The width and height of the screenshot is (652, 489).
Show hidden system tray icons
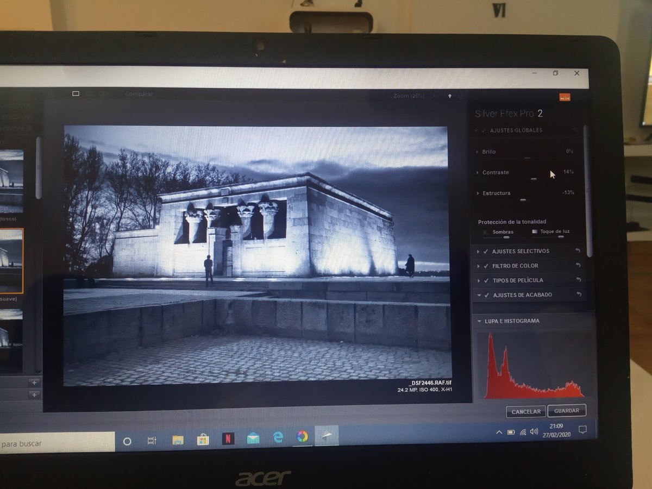tap(499, 432)
